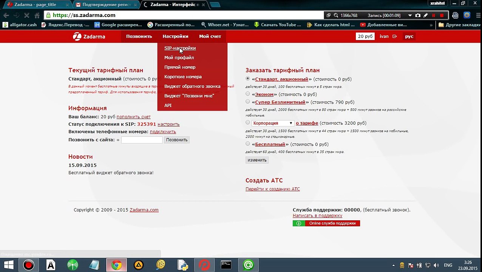Take a snapshot with the recorder camera icon
This screenshot has width=482, height=272.
tap(418, 15)
